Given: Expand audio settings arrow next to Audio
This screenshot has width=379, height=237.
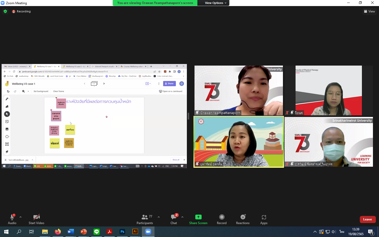Looking at the screenshot, I should pos(21,217).
